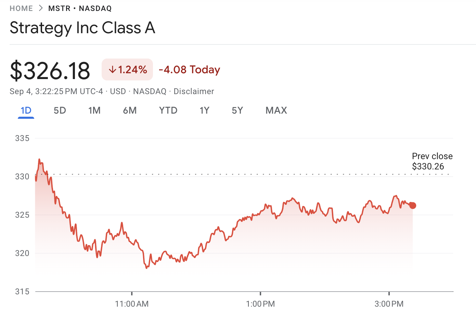Viewport: 476px width, 320px height.
Task: Open the Disclaimer link
Action: coord(194,91)
